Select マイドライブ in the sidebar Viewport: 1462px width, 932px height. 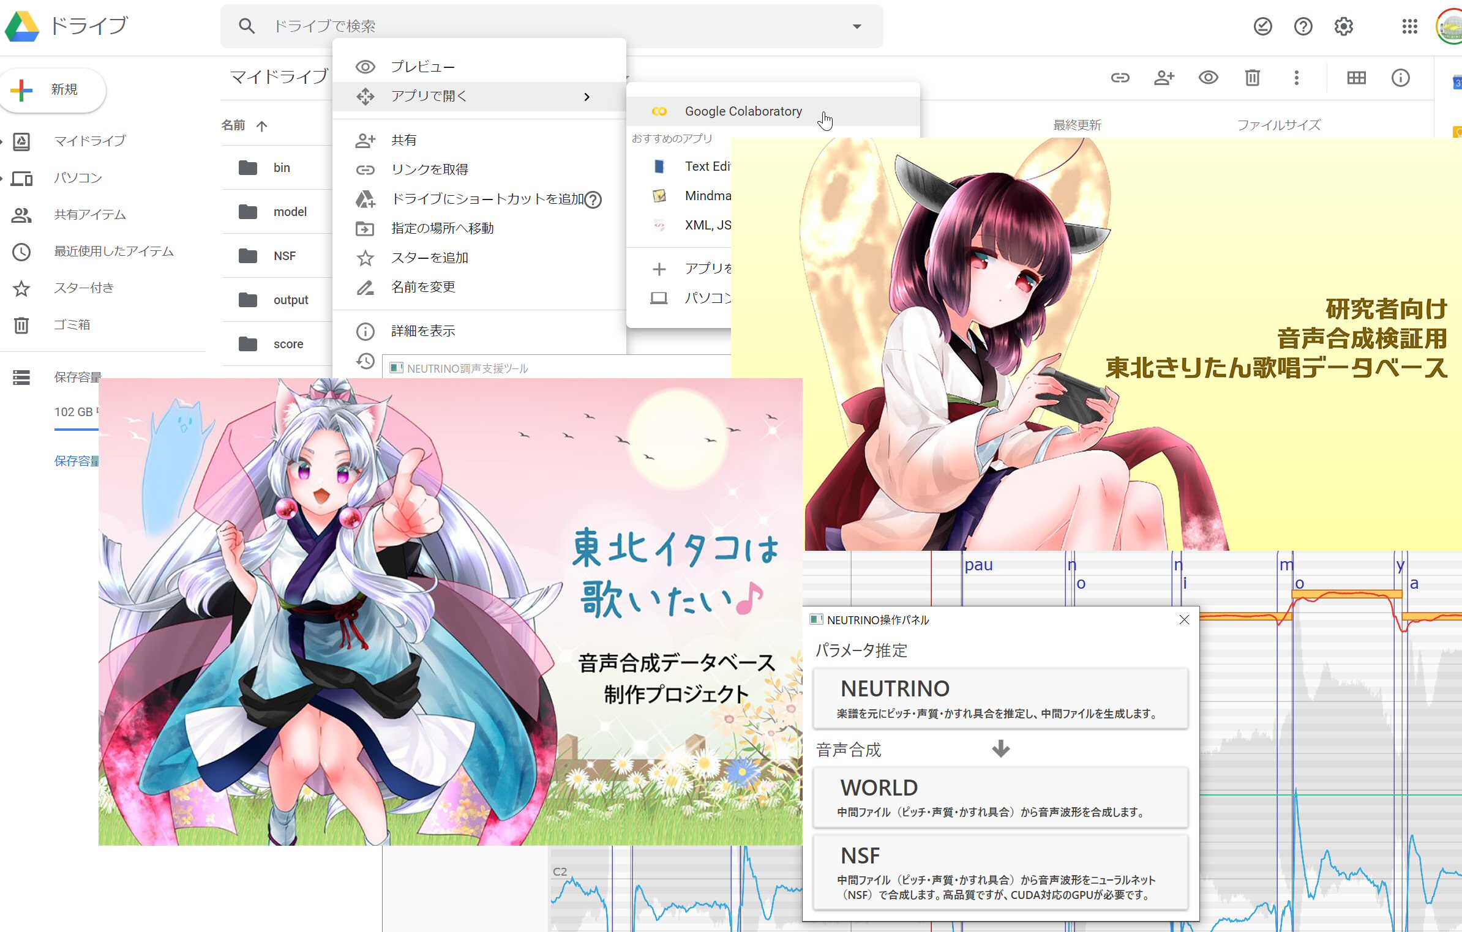89,141
